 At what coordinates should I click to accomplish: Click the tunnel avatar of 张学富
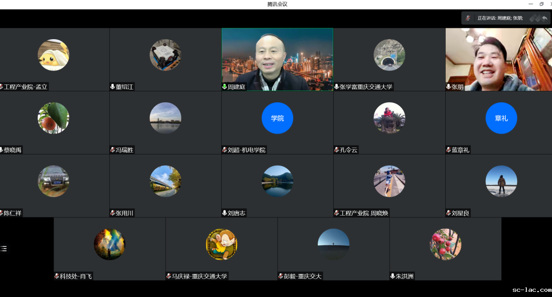pos(389,55)
